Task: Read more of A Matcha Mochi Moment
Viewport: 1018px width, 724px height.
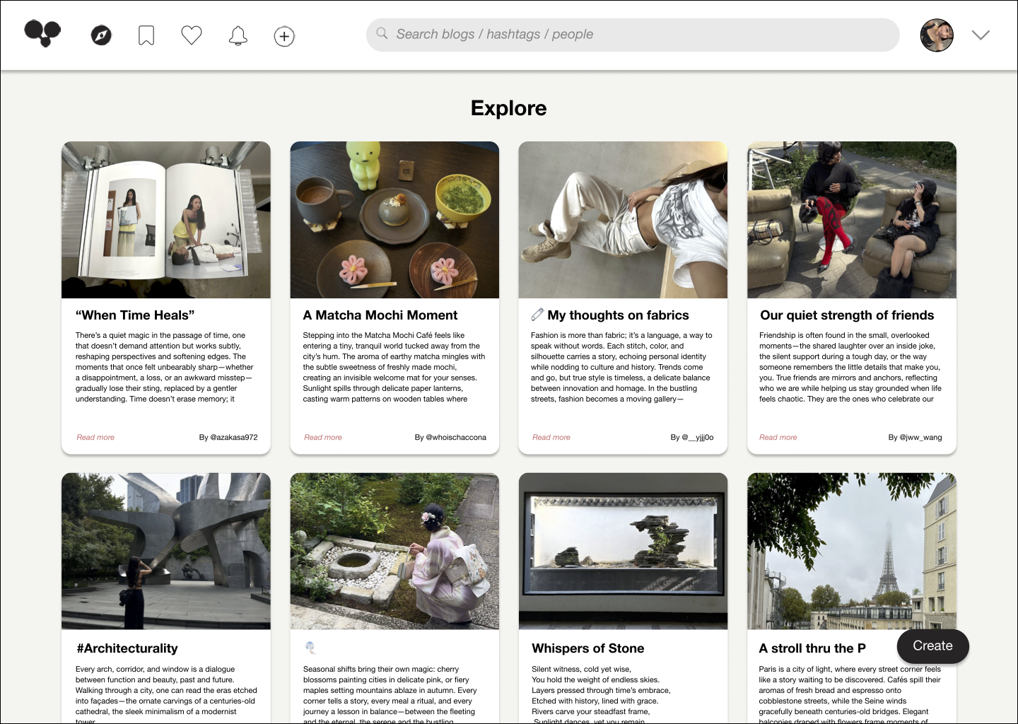Action: click(323, 437)
